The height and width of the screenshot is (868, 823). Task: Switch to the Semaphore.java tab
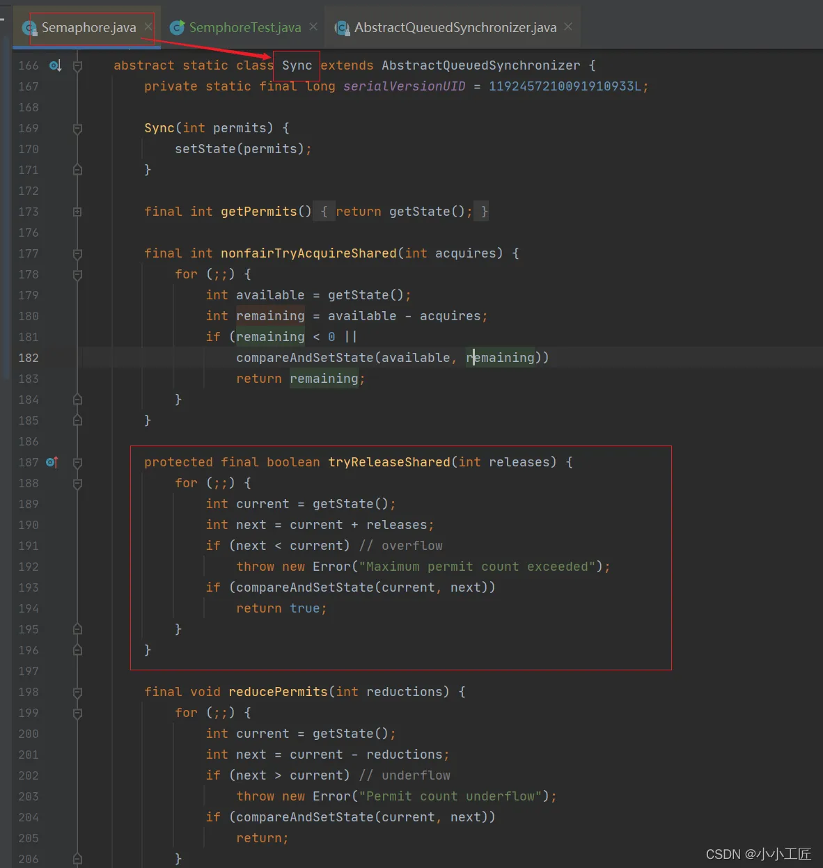click(88, 27)
